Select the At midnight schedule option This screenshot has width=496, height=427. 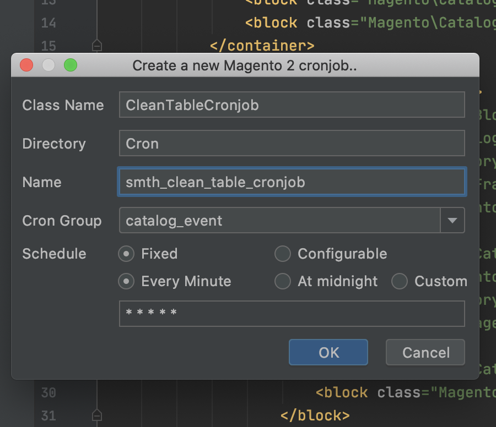point(283,281)
